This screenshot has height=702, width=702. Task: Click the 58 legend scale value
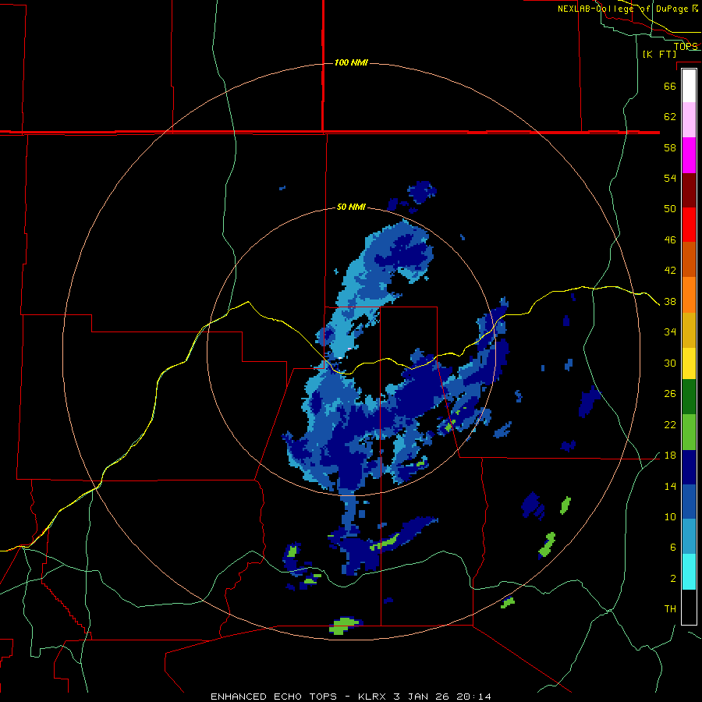coord(670,147)
